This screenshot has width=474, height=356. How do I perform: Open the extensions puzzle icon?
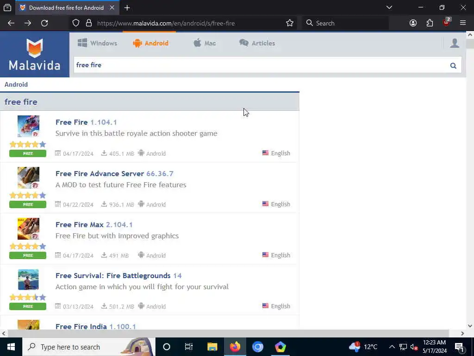coord(430,23)
